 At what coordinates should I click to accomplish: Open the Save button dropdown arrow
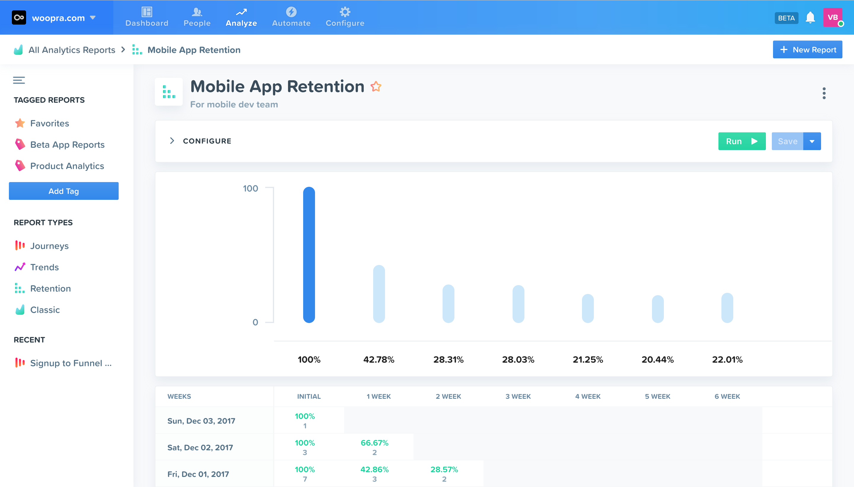click(812, 141)
